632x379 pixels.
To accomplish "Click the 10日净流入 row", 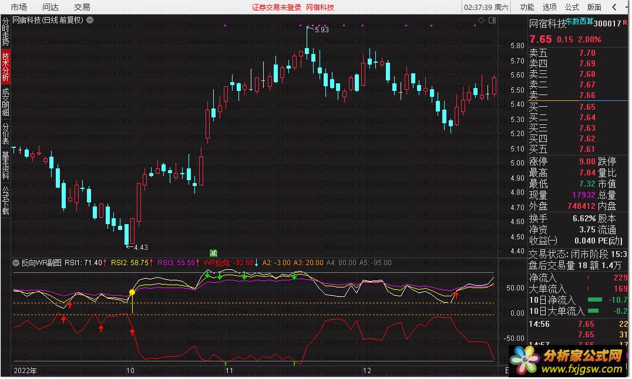I will coord(578,300).
